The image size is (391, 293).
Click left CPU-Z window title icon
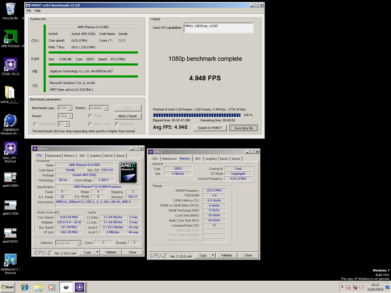[35, 149]
